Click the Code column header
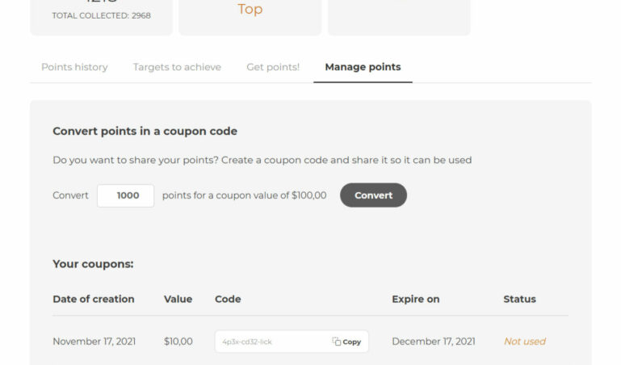 228,299
